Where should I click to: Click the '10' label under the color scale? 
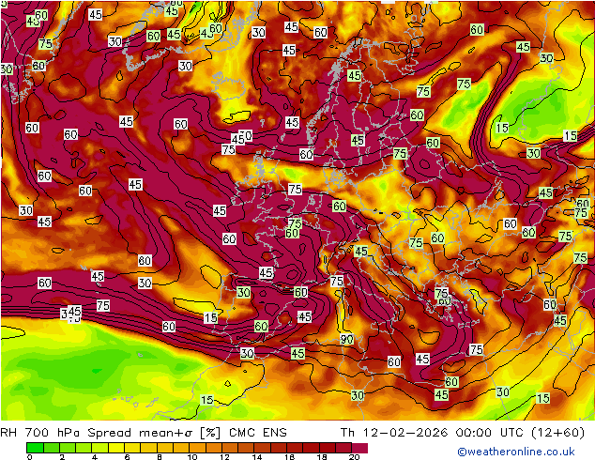pos(192,457)
